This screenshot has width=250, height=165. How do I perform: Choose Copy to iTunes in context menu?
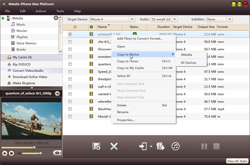[x=128, y=61]
